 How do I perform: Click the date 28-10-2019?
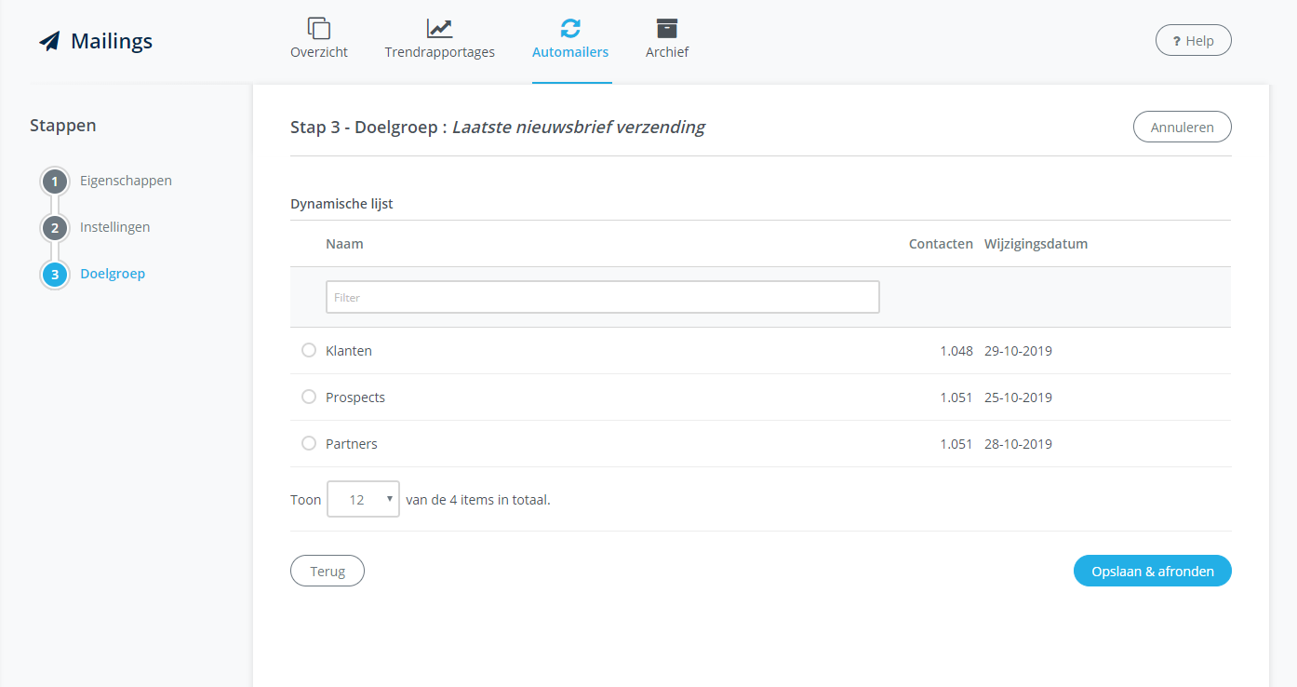1018,444
